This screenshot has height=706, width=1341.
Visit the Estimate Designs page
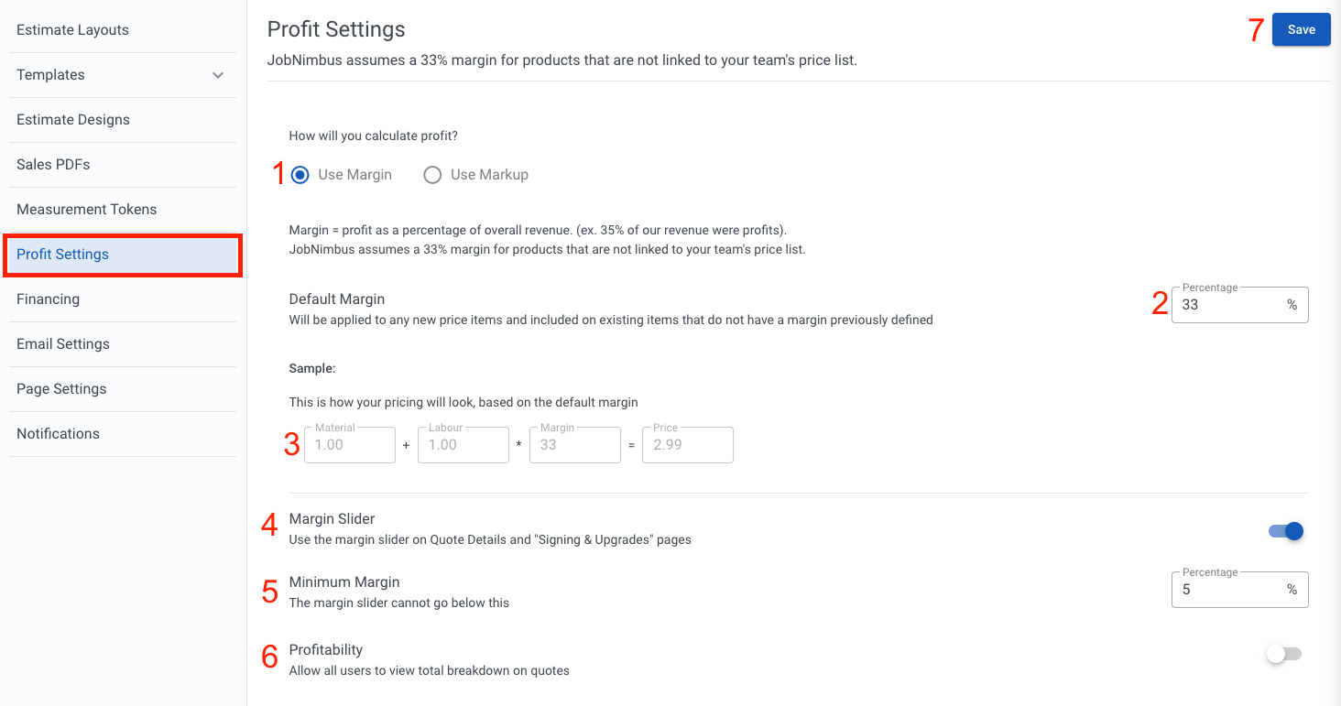pos(72,119)
